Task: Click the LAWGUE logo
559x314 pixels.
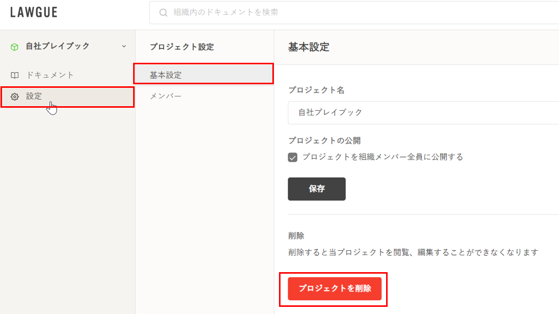Action: click(34, 13)
